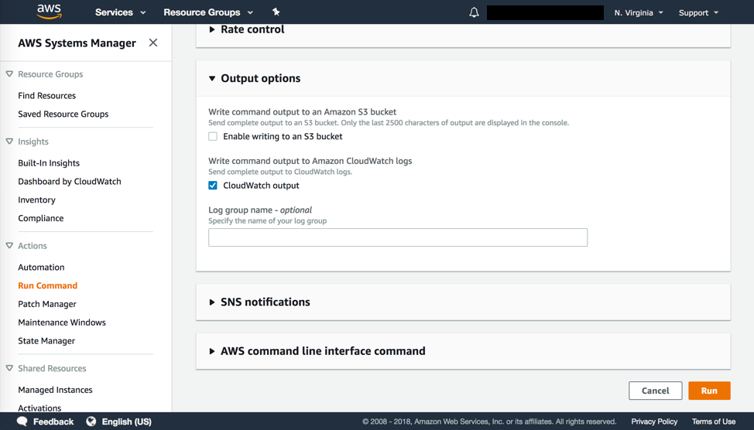Click the AWS logo home icon
This screenshot has height=430, width=754.
pos(49,12)
